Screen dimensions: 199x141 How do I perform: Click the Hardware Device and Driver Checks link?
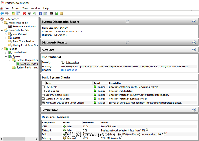pos(65,103)
